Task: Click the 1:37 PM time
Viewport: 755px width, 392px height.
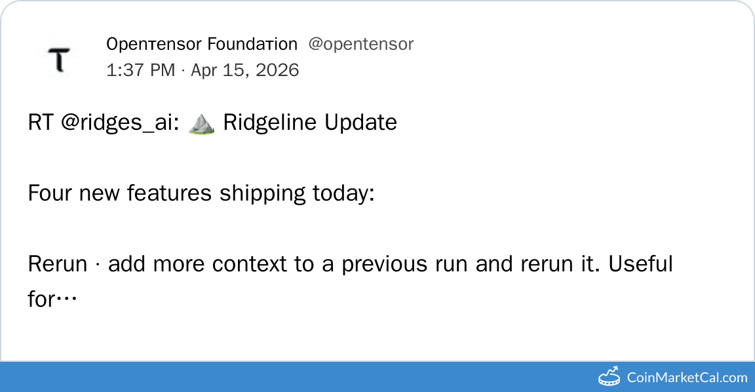Action: [x=140, y=70]
